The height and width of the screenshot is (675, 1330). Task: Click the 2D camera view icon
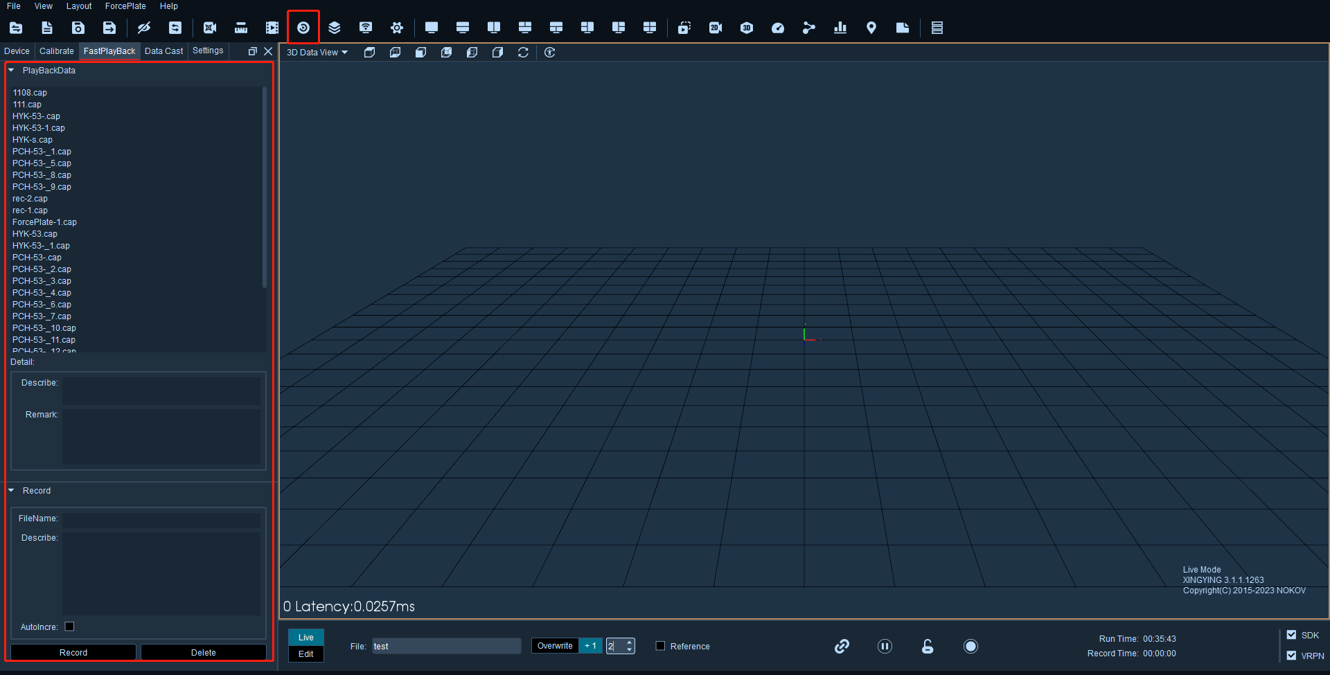(716, 28)
